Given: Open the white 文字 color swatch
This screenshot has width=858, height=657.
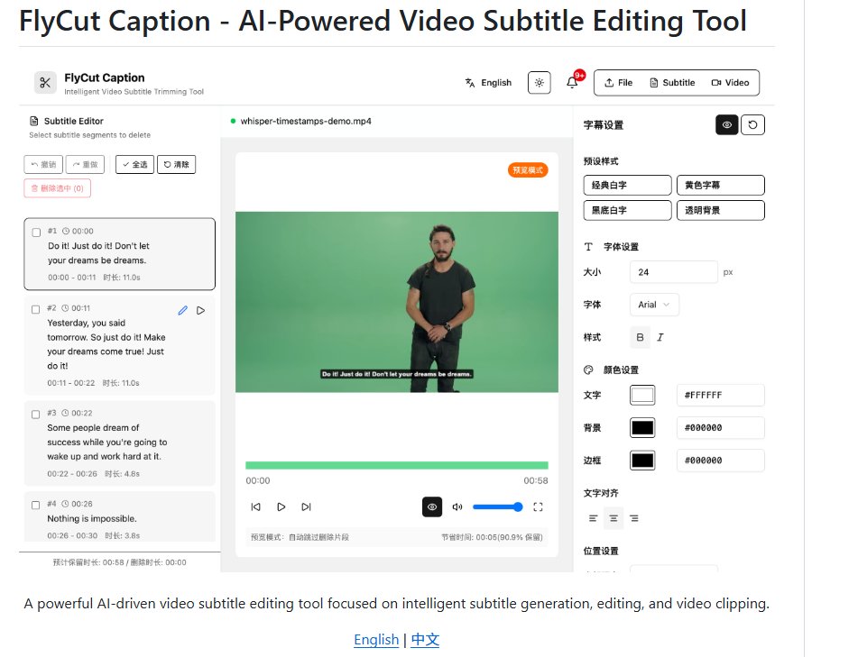Looking at the screenshot, I should pos(642,395).
